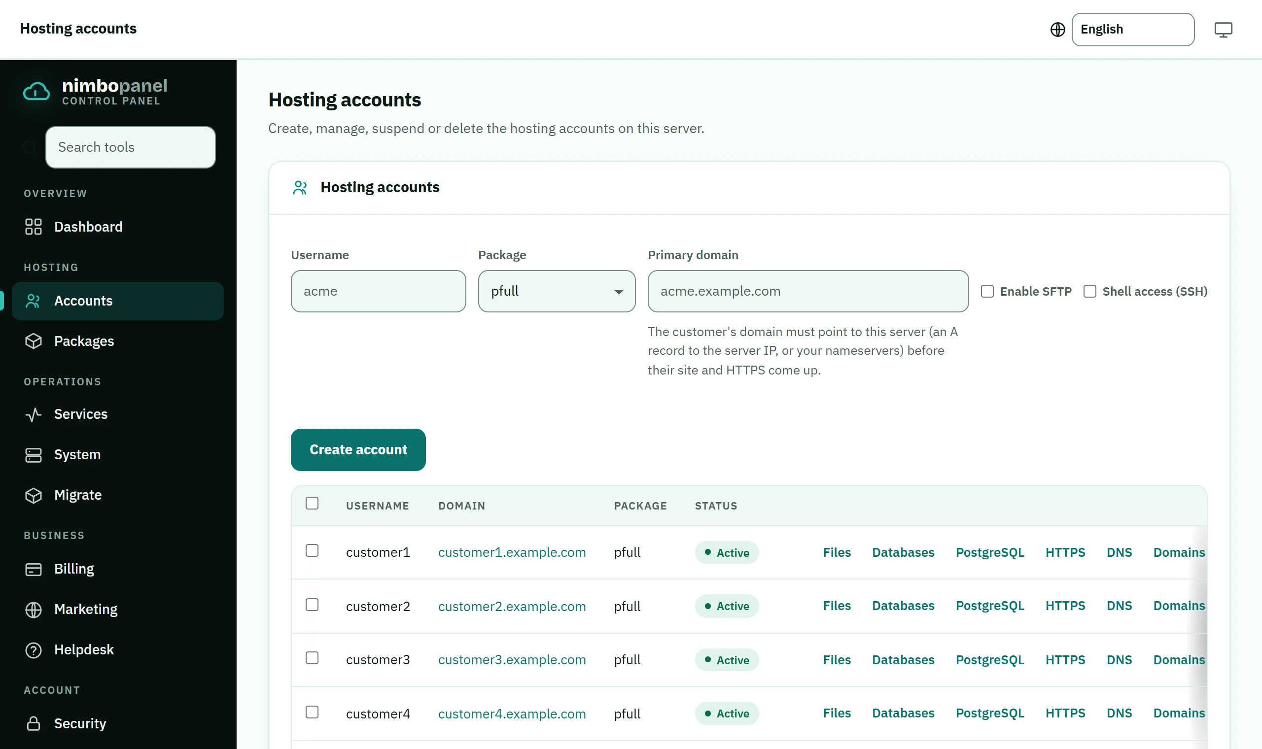
Task: Select the customer3 row checkbox
Action: [312, 658]
